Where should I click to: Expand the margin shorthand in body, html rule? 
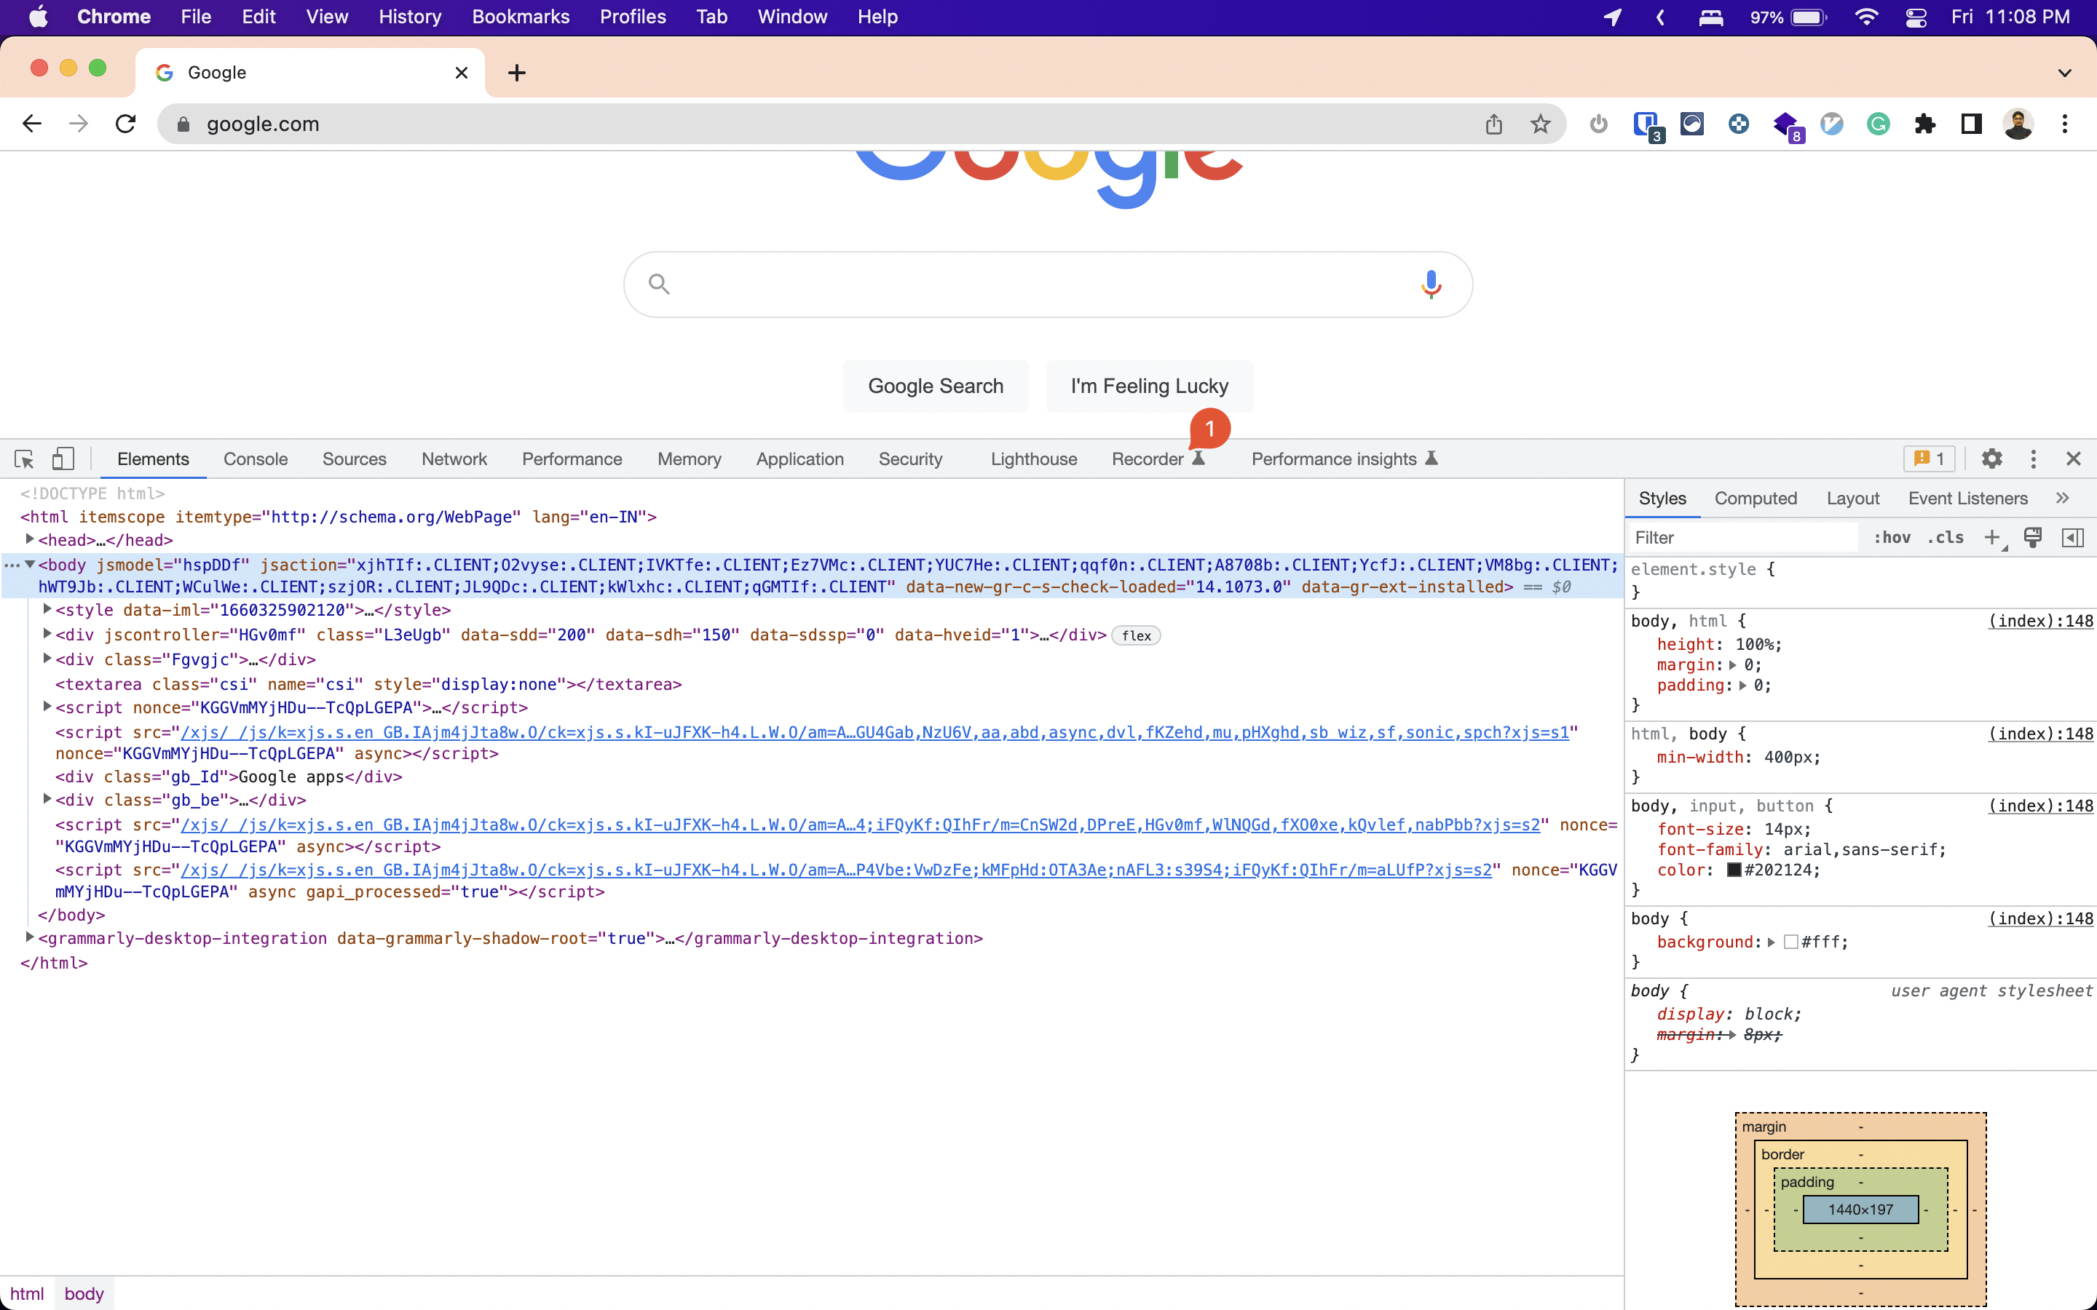pyautogui.click(x=1732, y=664)
